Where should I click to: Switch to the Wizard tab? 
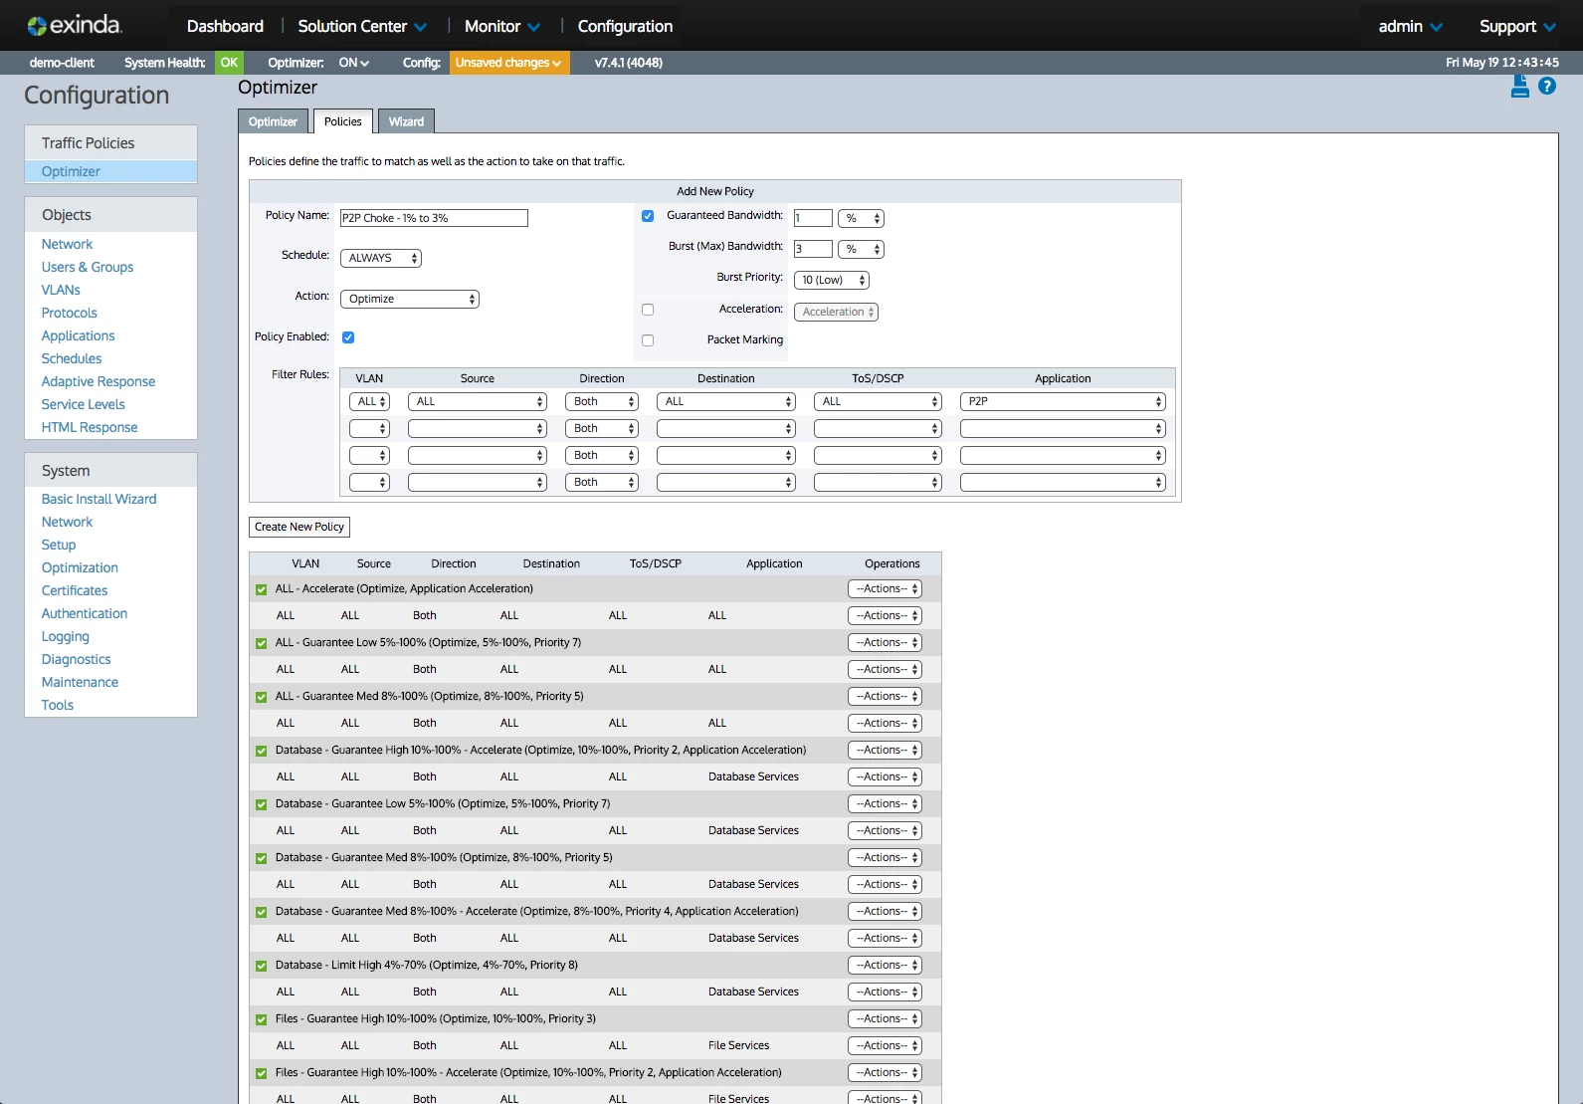[x=406, y=121]
